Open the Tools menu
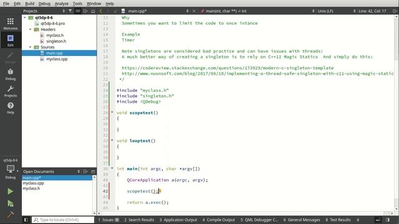The width and height of the screenshot is (399, 224). click(77, 4)
